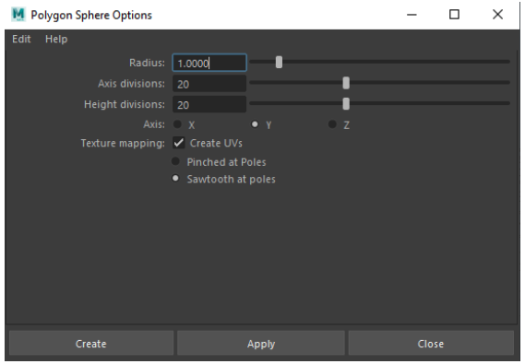Select the X axis radio button
The height and width of the screenshot is (364, 525).
(177, 124)
